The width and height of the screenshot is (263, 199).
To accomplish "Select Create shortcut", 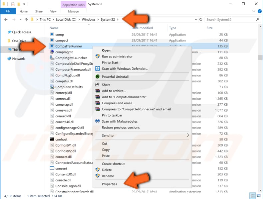I will (x=113, y=164).
